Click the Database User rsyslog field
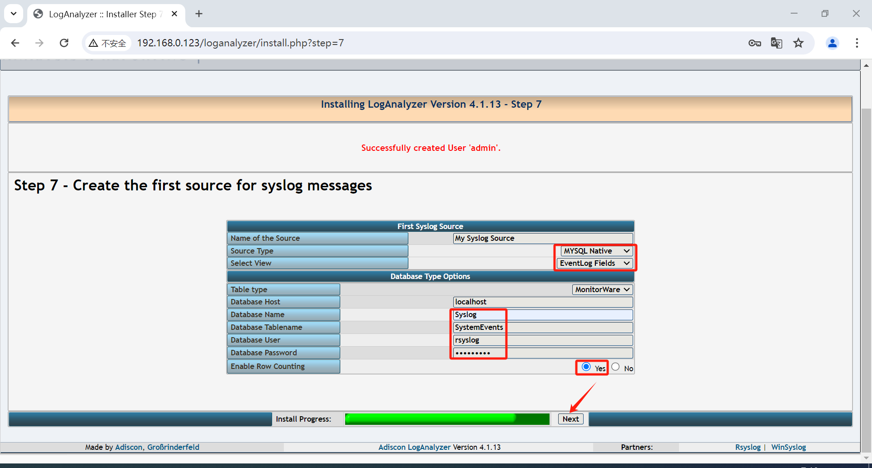 (543, 340)
